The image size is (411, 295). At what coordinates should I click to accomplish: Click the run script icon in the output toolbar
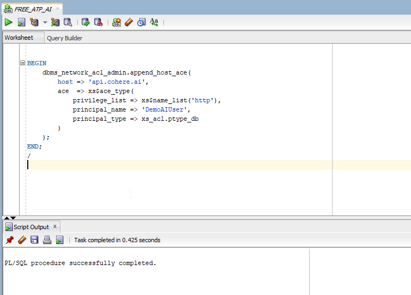60,240
